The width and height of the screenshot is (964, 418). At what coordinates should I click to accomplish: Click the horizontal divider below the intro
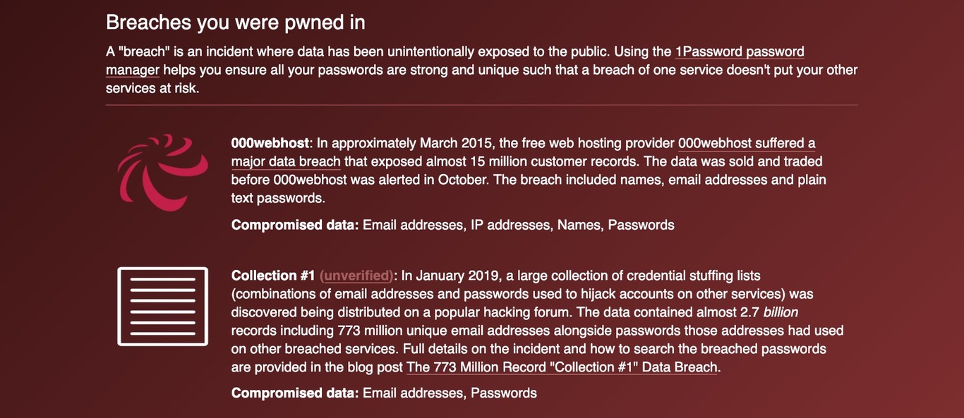(x=482, y=105)
